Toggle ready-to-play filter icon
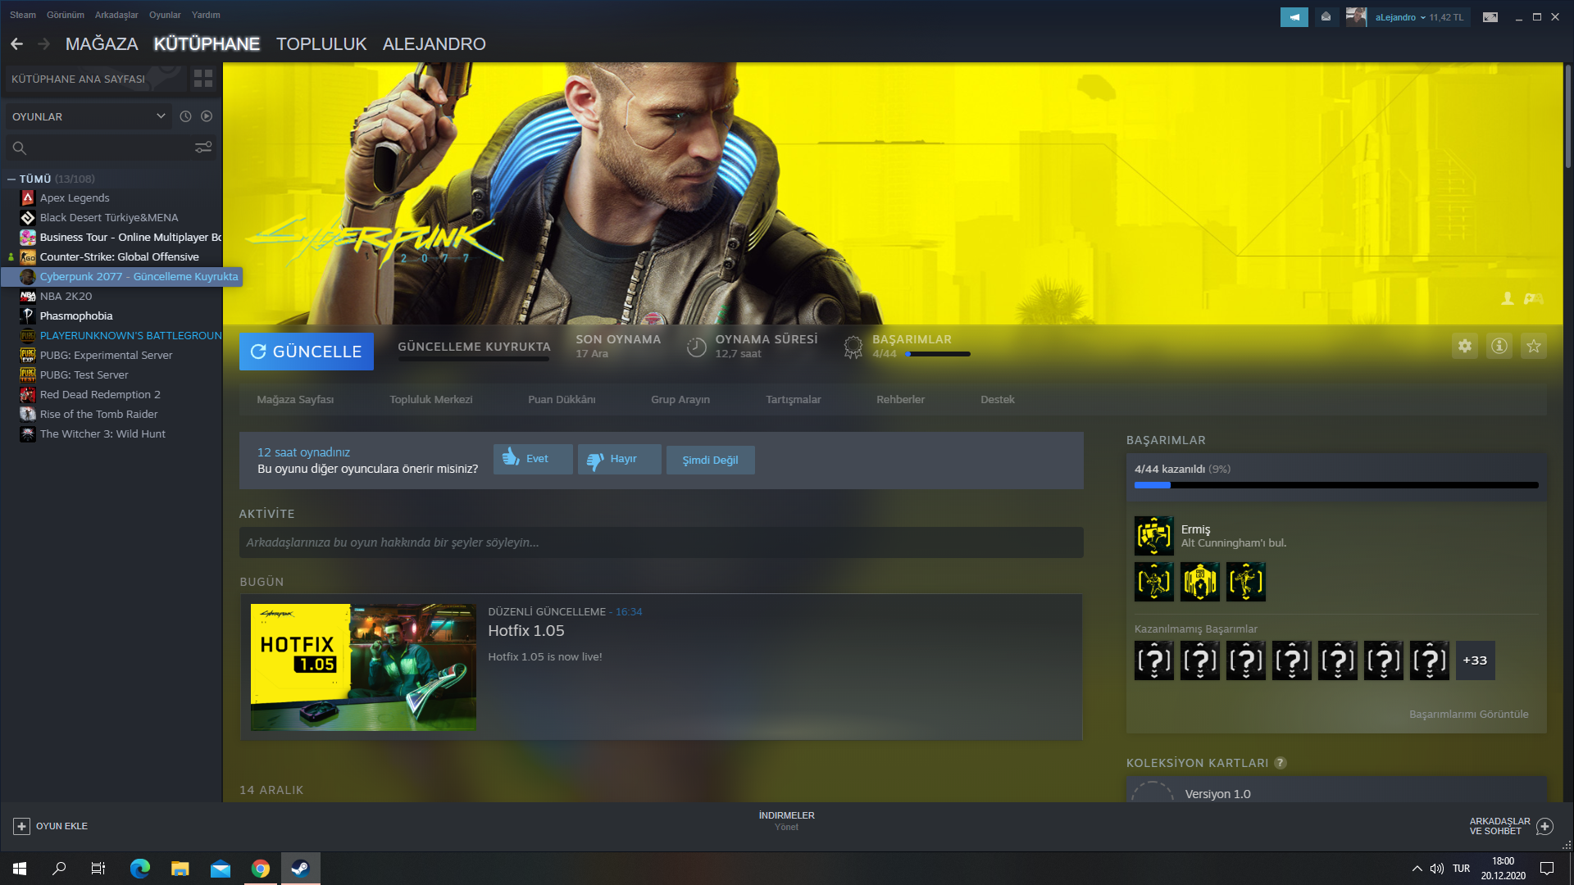This screenshot has width=1574, height=885. tap(207, 116)
